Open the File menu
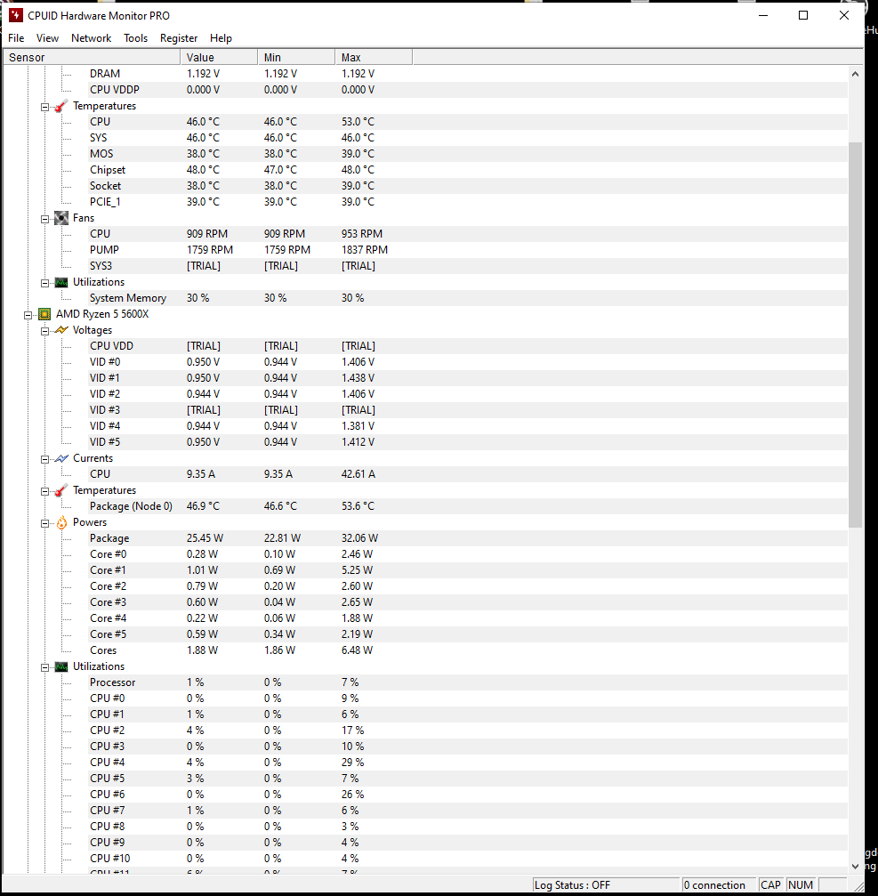 tap(16, 38)
